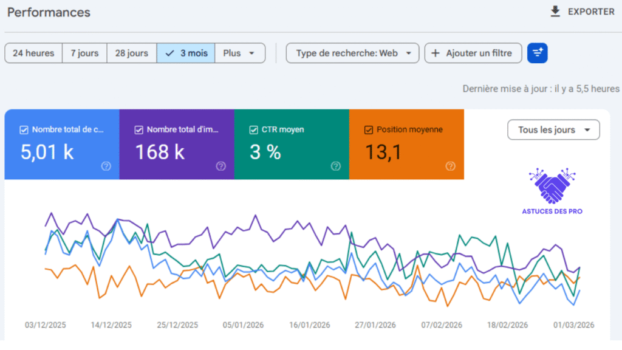
Task: Uncheck the Nombre total d'impressions metric
Action: (x=138, y=129)
